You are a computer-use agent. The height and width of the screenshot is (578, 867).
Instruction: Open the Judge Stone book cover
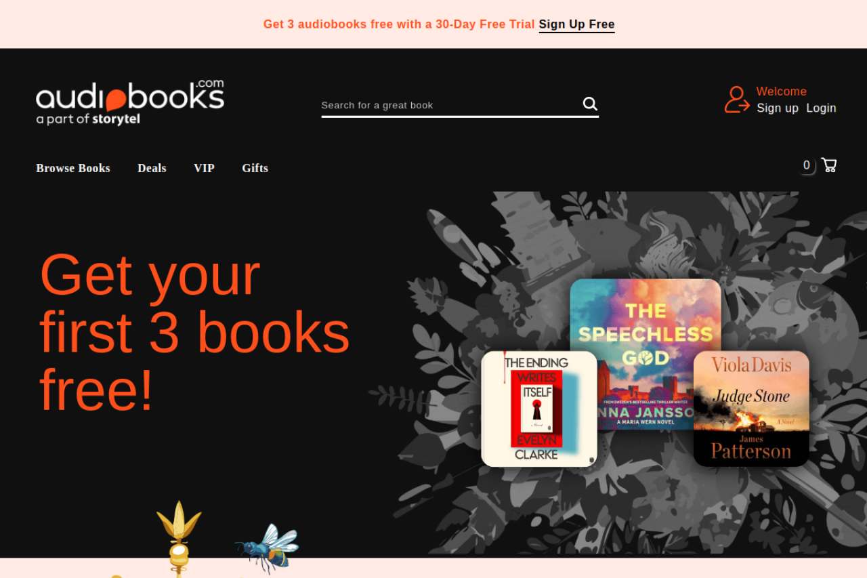[751, 409]
